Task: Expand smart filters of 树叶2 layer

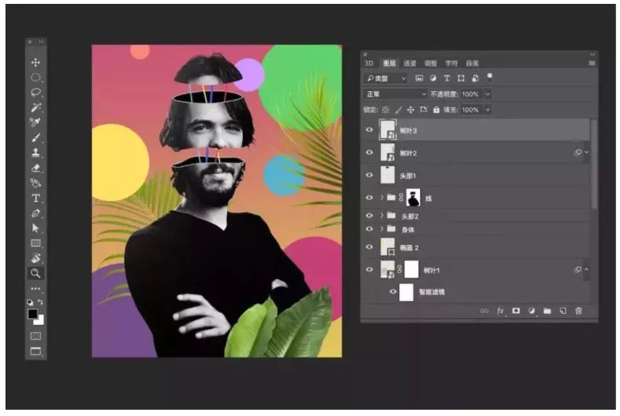Action: pyautogui.click(x=587, y=152)
